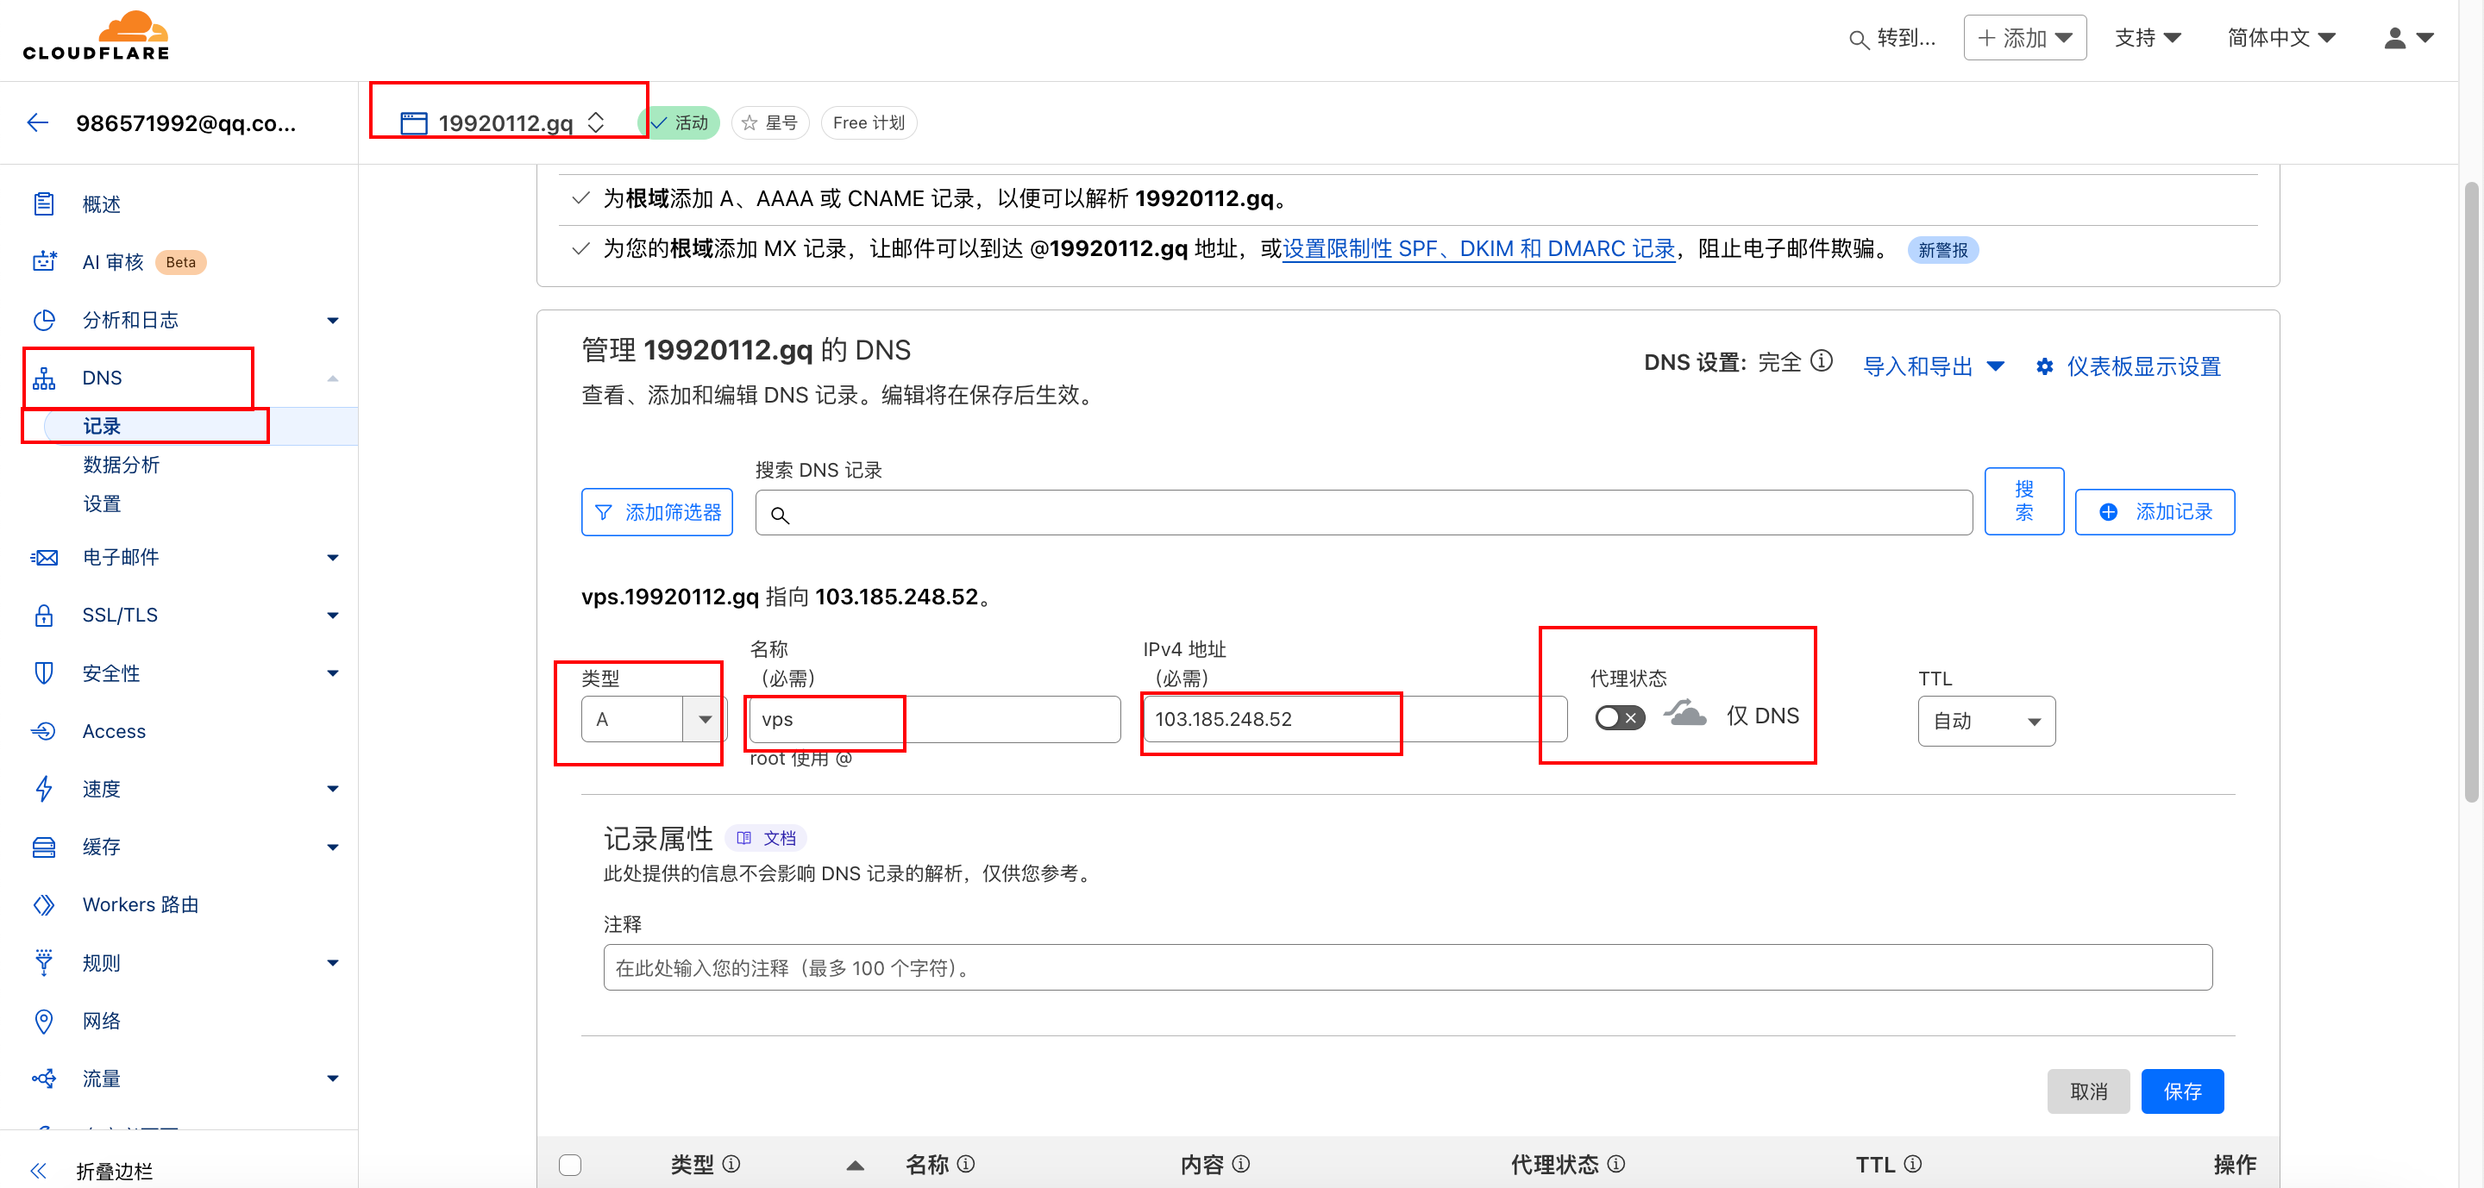Viewport: 2484px width, 1188px height.
Task: Check the select-all records checkbox
Action: 570,1165
